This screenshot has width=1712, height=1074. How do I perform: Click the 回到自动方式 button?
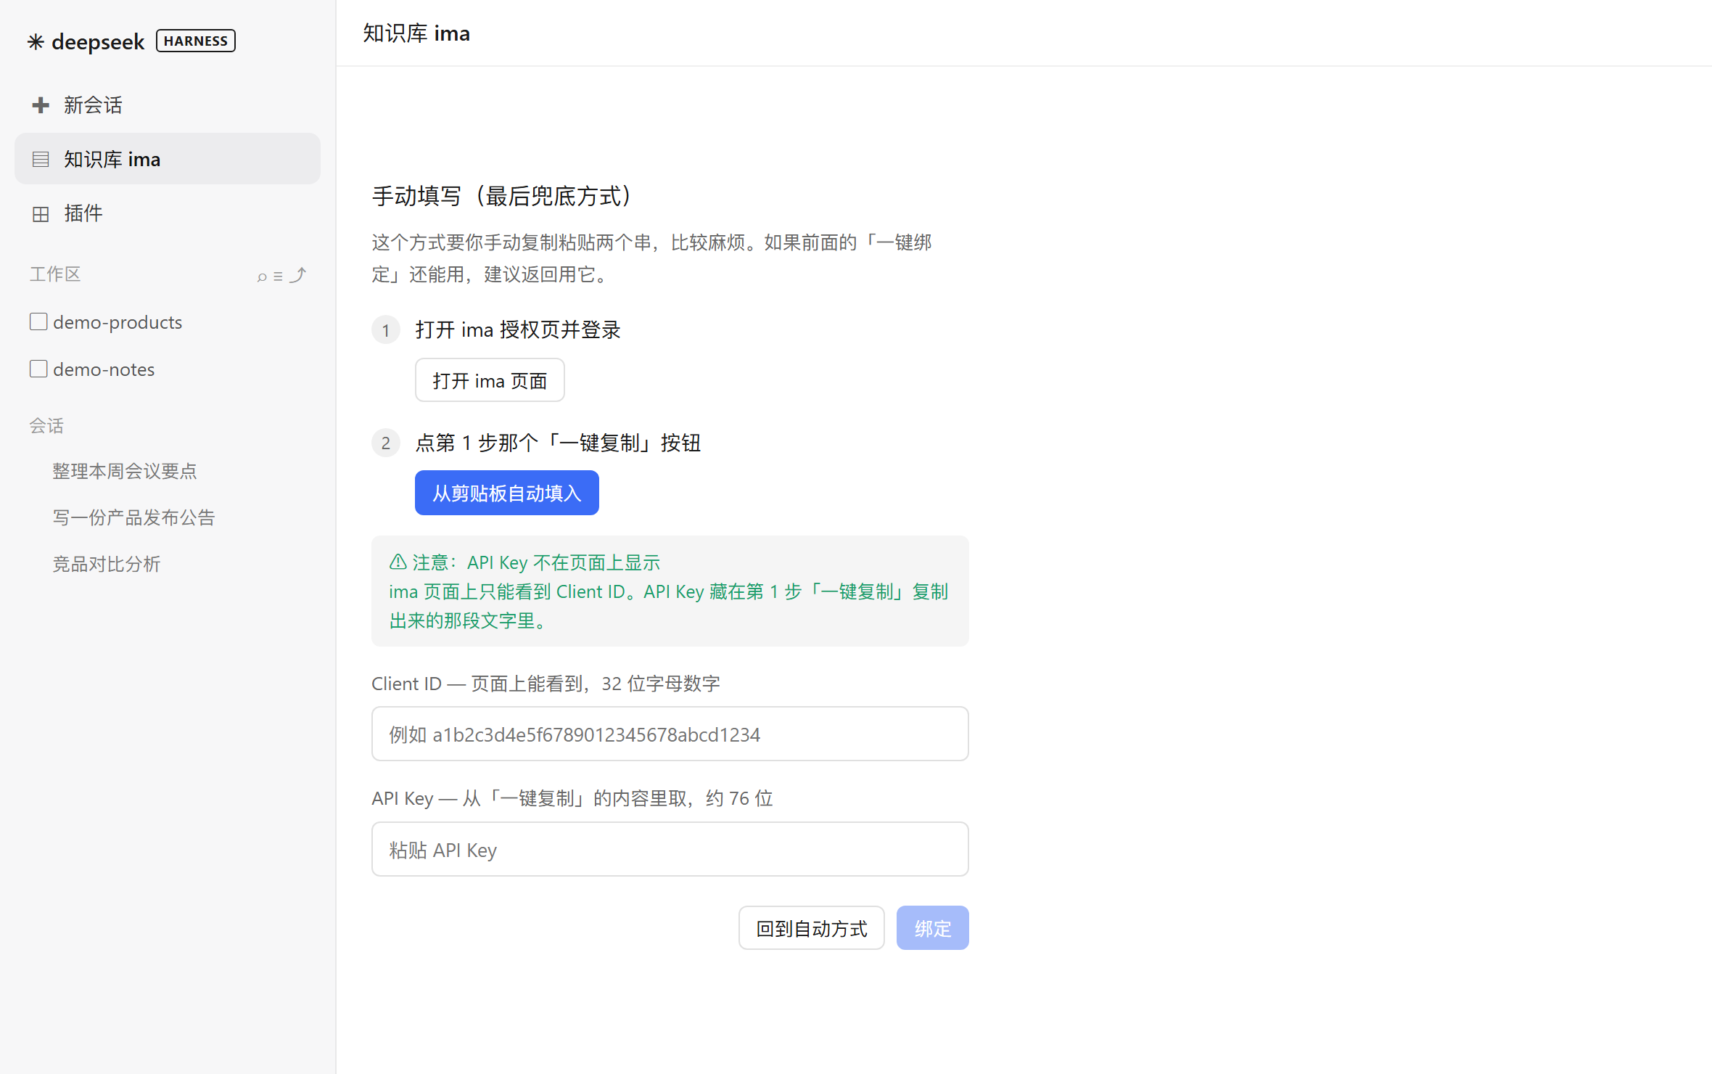pos(812,928)
